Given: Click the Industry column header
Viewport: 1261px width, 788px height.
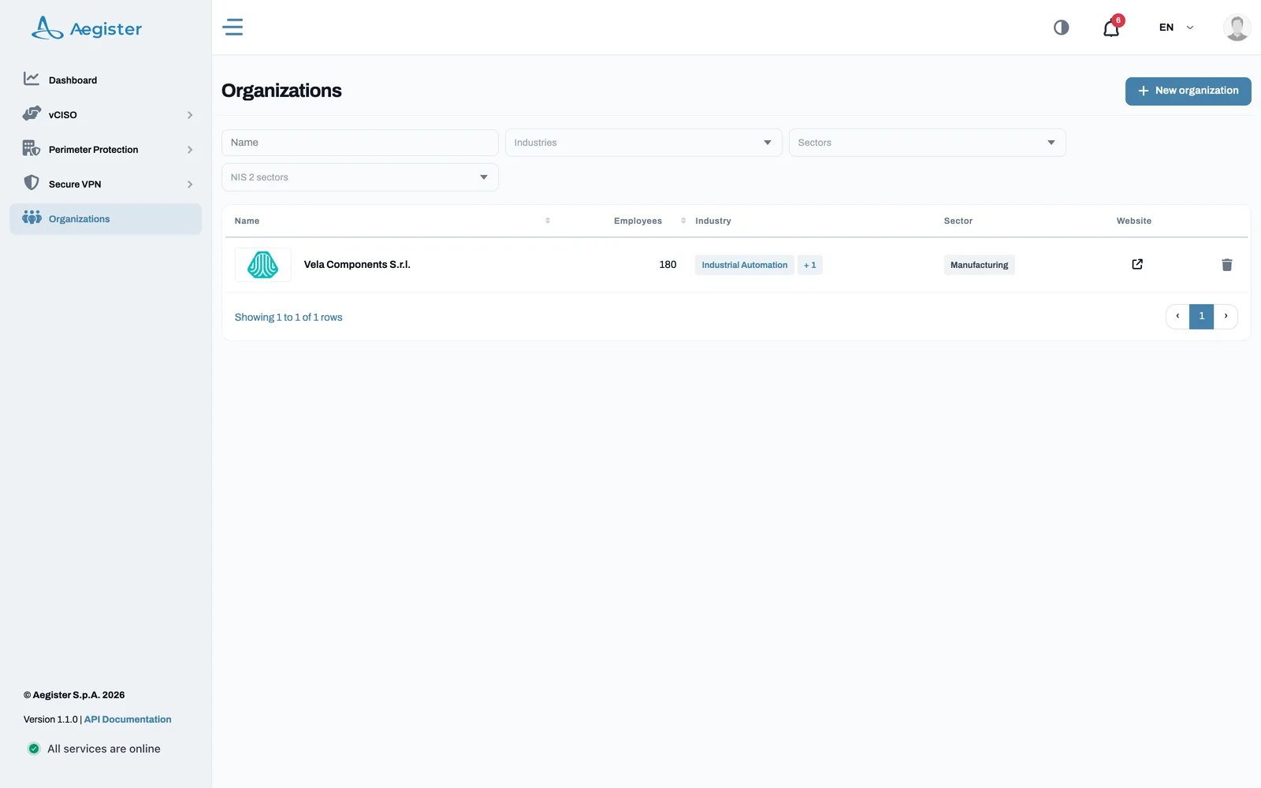Looking at the screenshot, I should point(713,221).
